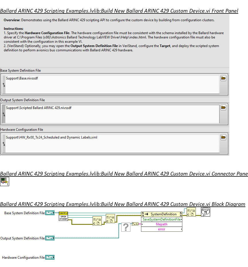Image resolution: width=248 pixels, height=267 pixels.
Task: Select the Output System Definition File terminal
Action: (x=50, y=238)
